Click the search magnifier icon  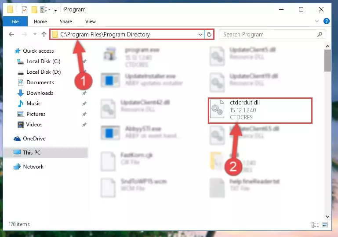point(320,34)
